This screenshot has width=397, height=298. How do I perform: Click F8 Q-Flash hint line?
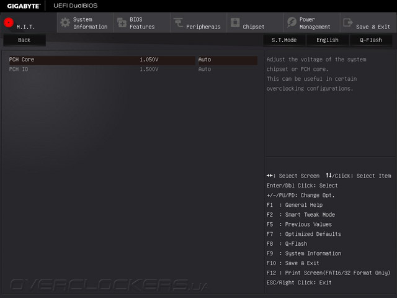pyautogui.click(x=287, y=244)
